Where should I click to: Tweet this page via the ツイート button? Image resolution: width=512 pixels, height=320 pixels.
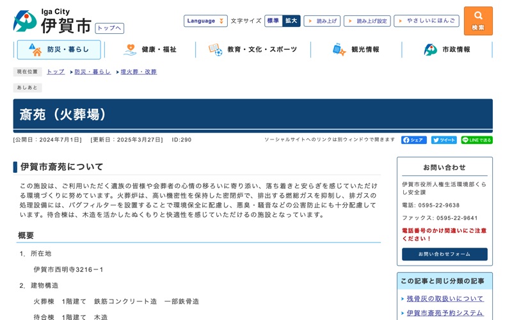pos(444,140)
